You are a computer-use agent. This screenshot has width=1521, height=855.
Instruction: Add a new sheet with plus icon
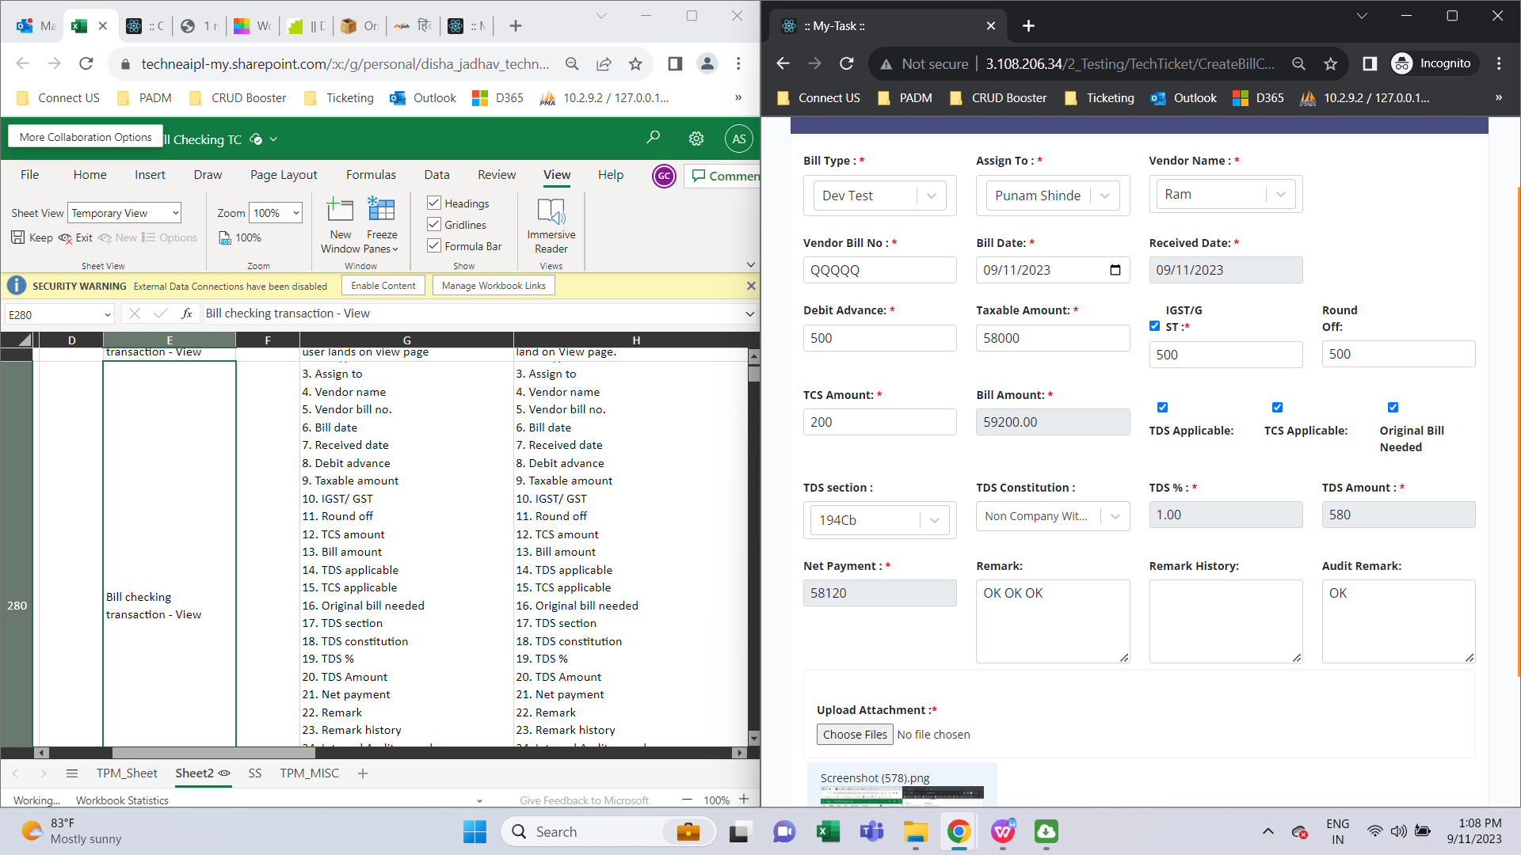pos(363,773)
